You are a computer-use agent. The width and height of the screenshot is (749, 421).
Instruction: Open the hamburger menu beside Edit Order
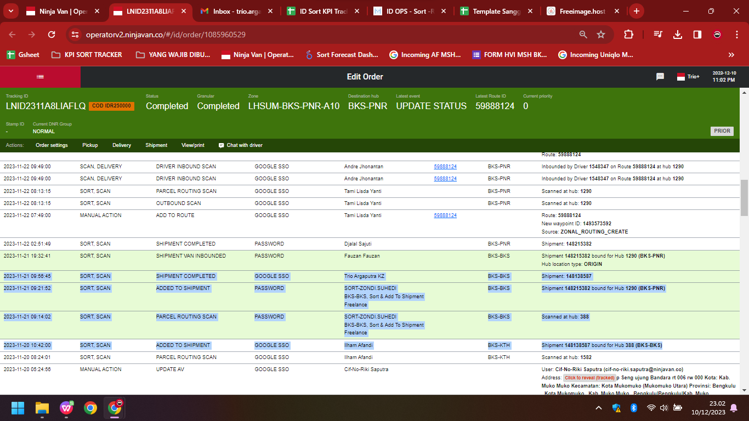click(x=40, y=77)
